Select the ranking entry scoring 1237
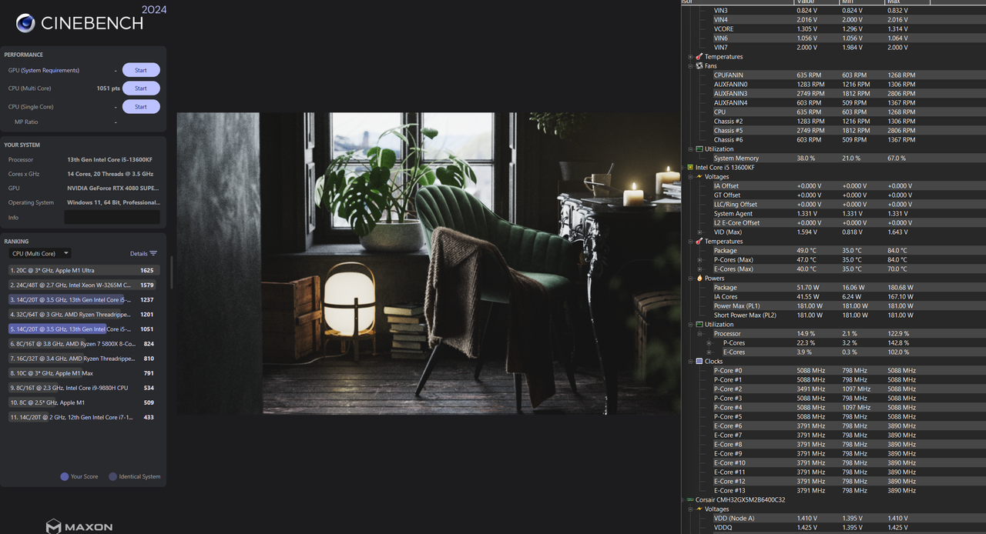This screenshot has width=986, height=534. tap(82, 300)
